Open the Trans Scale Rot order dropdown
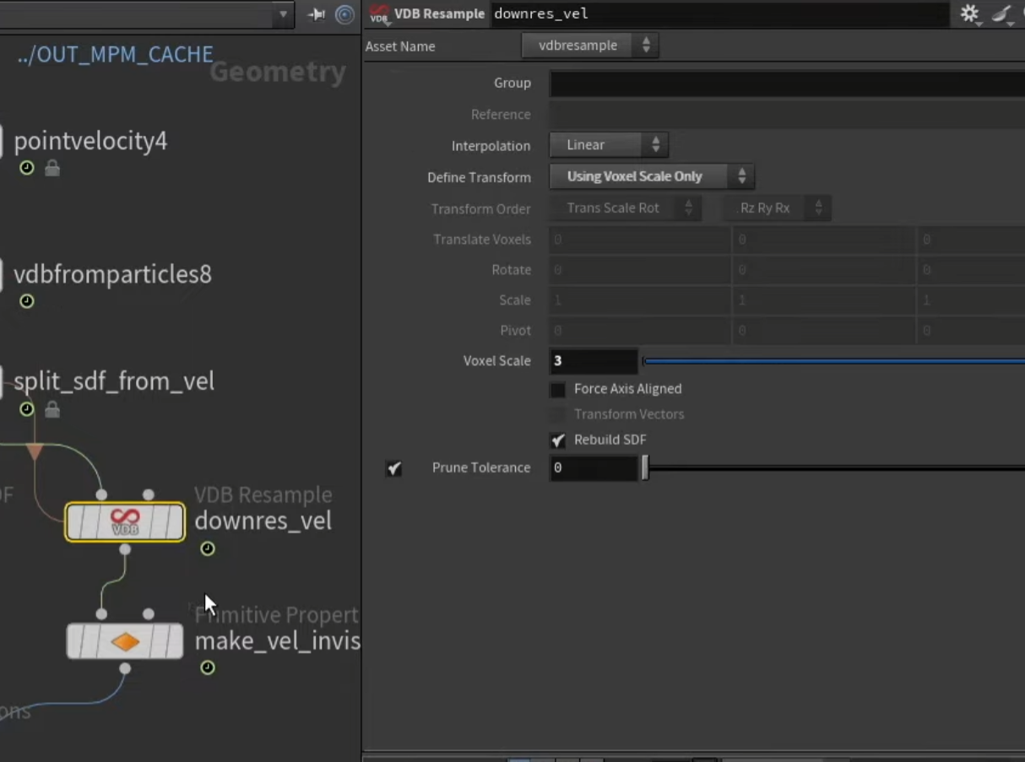The image size is (1025, 762). (x=626, y=208)
